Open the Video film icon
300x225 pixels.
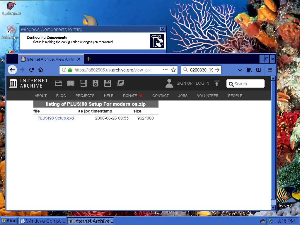pos(83,83)
